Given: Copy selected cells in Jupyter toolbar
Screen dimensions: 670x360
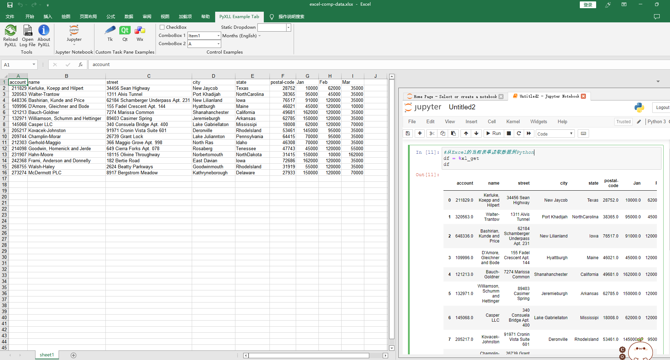Looking at the screenshot, I should click(442, 133).
